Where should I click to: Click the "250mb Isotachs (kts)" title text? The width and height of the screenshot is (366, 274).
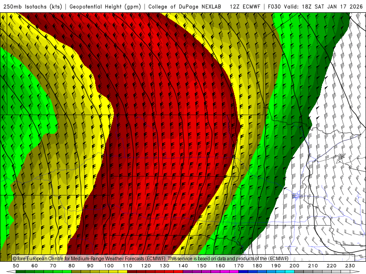click(32, 6)
